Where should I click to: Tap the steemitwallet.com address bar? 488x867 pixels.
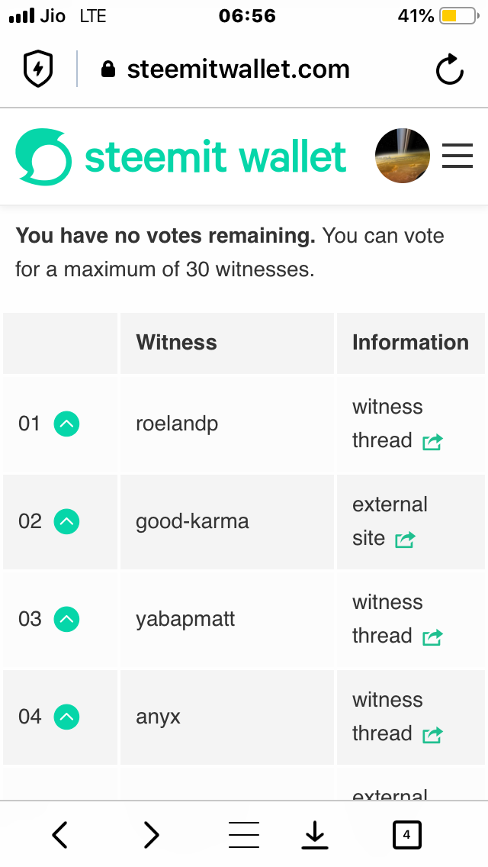[x=238, y=69]
